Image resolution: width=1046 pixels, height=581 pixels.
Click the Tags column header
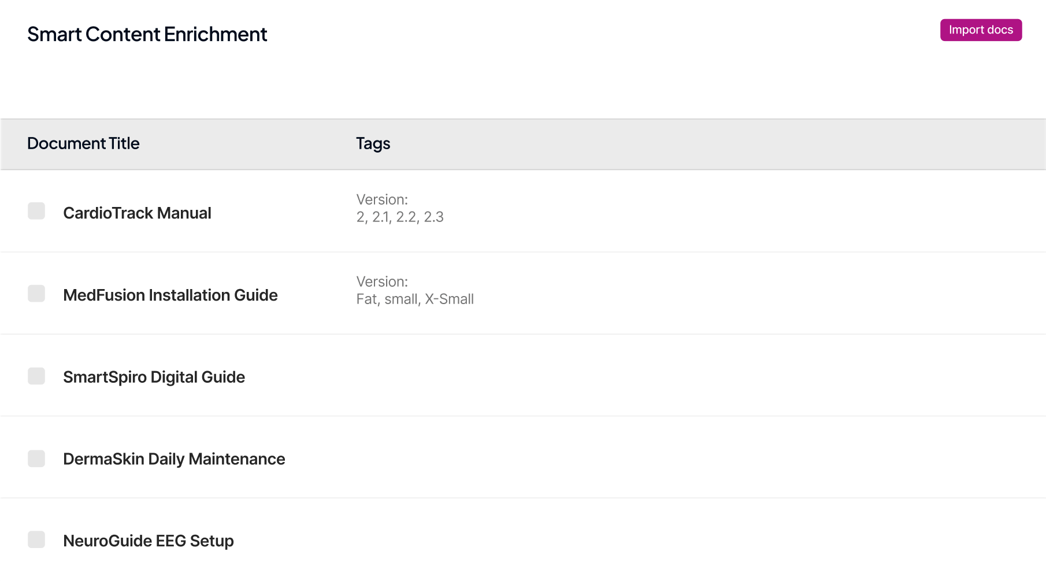(x=373, y=144)
